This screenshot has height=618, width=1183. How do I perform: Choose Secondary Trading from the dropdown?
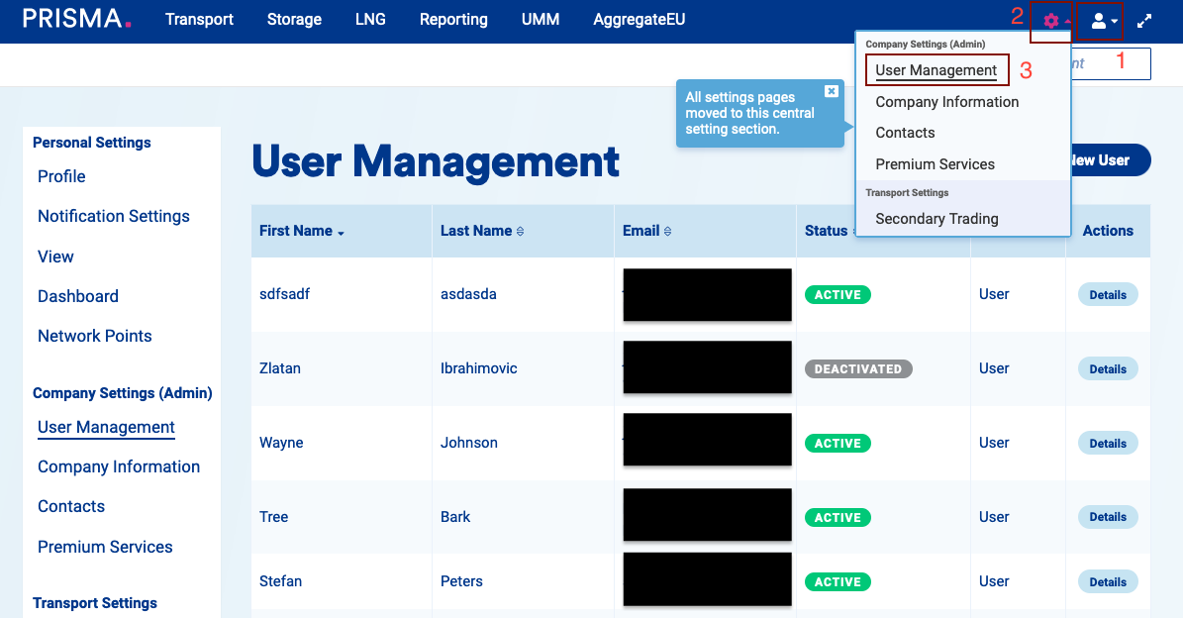(937, 219)
